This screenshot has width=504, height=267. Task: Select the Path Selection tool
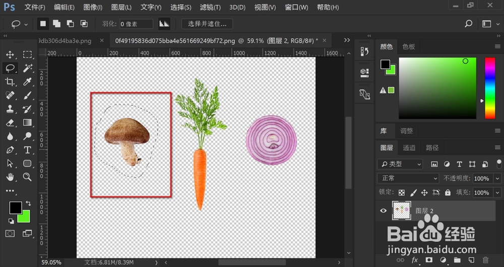click(10, 163)
